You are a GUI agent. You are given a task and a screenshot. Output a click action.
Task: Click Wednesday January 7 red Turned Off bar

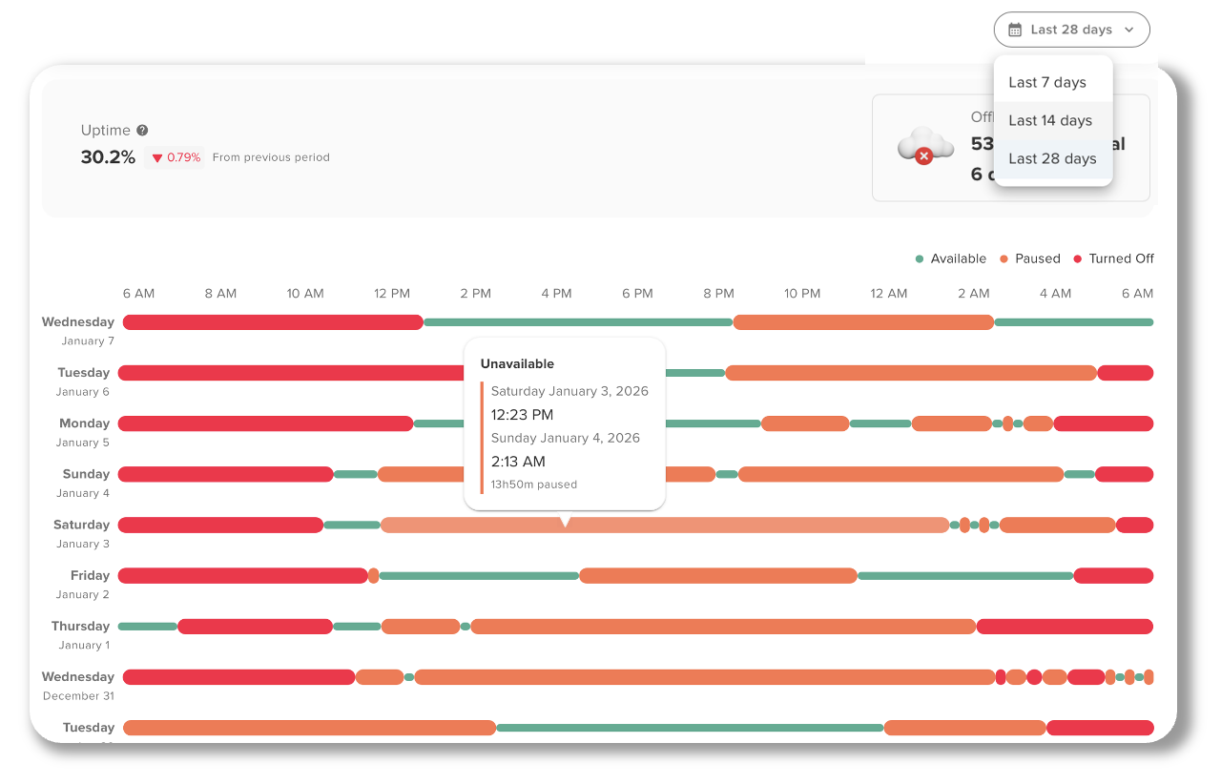[273, 322]
